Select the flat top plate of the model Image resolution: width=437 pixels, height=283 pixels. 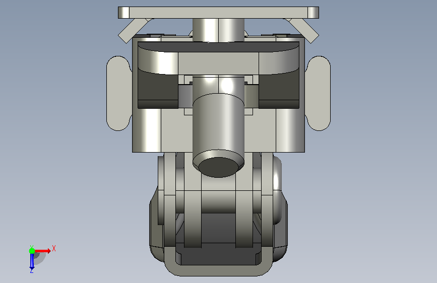click(219, 13)
